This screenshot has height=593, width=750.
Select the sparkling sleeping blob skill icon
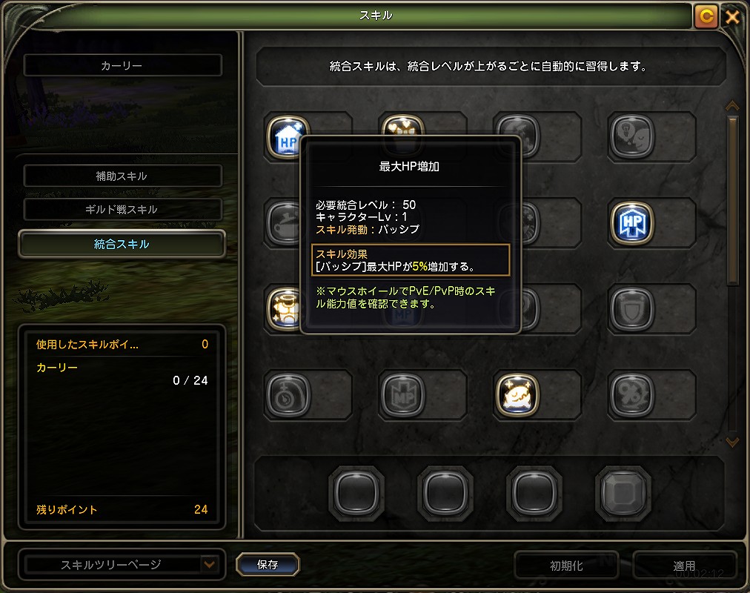(x=517, y=395)
